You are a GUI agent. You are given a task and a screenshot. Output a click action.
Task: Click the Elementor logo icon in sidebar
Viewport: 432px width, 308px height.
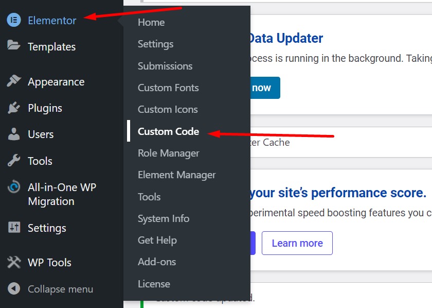click(14, 20)
